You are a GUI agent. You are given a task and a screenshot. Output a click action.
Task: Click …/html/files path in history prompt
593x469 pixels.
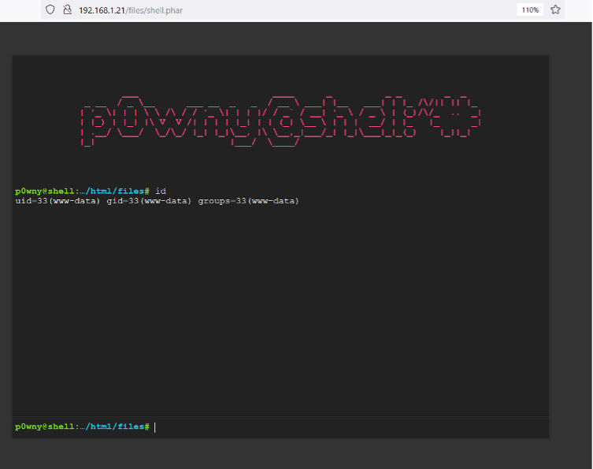(x=115, y=191)
